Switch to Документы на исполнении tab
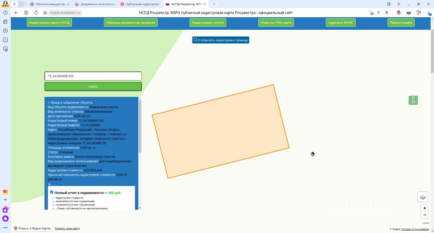The image size is (434, 233). (x=95, y=4)
